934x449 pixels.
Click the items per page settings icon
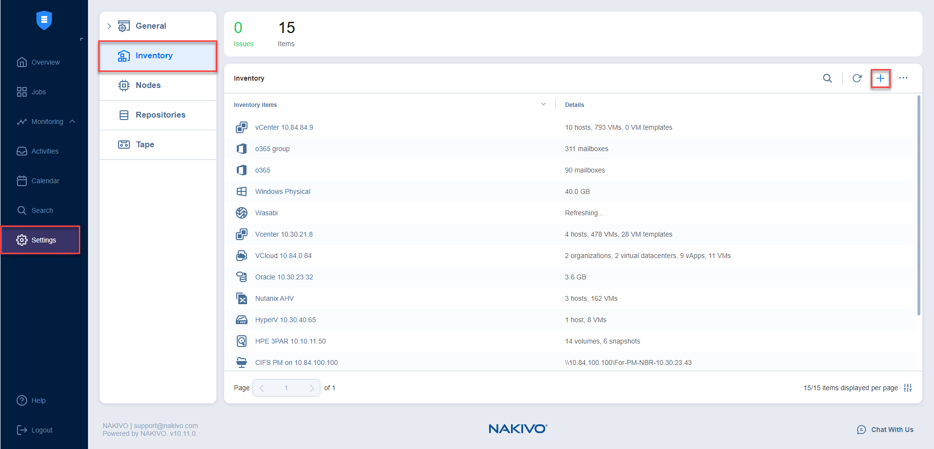(907, 388)
